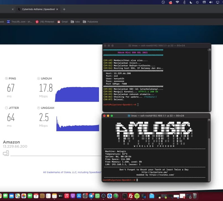Close the leftmost partially hidden browser tab
The height and width of the screenshot is (201, 223).
pyautogui.click(x=13, y=9)
